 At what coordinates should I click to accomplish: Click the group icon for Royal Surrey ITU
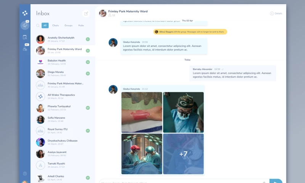coord(40,131)
